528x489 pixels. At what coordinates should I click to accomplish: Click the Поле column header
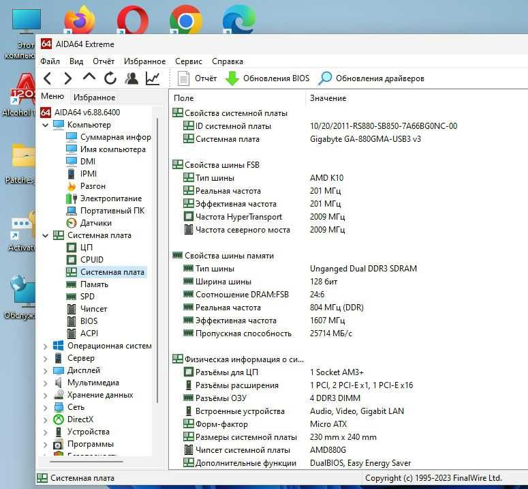pos(237,98)
